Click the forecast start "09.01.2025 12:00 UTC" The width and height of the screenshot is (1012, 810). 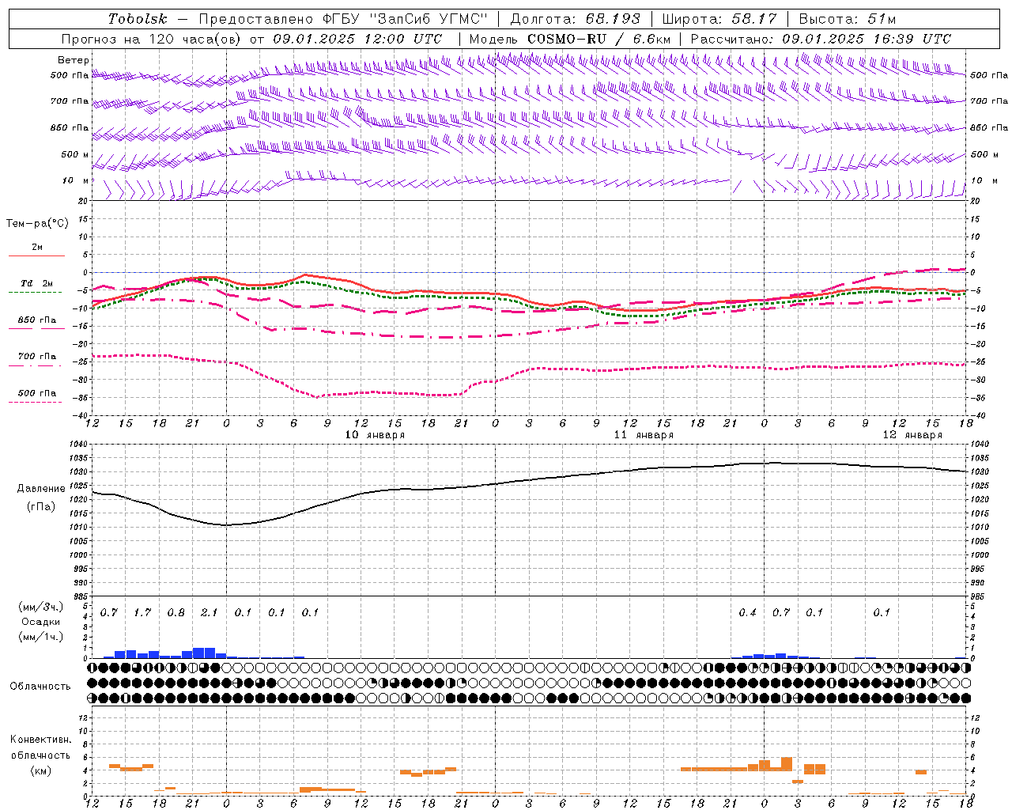357,39
